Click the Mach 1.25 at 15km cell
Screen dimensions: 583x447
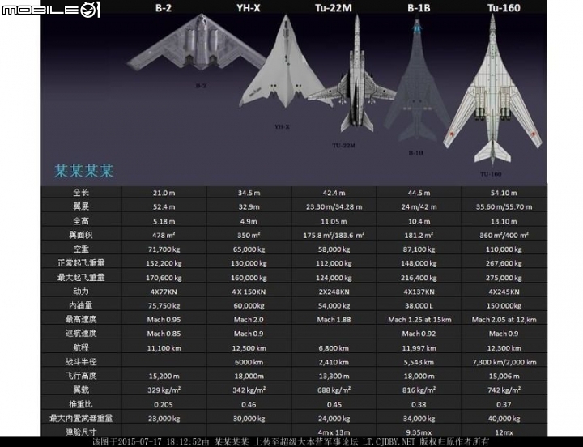tap(419, 320)
